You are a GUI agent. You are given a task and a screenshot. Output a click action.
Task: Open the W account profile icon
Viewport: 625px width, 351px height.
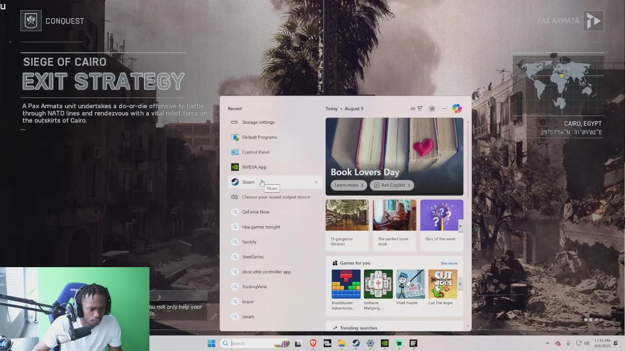[432, 109]
